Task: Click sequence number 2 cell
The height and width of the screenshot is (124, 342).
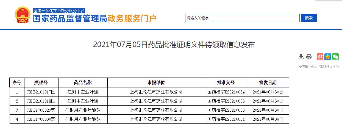Action: click(x=17, y=101)
